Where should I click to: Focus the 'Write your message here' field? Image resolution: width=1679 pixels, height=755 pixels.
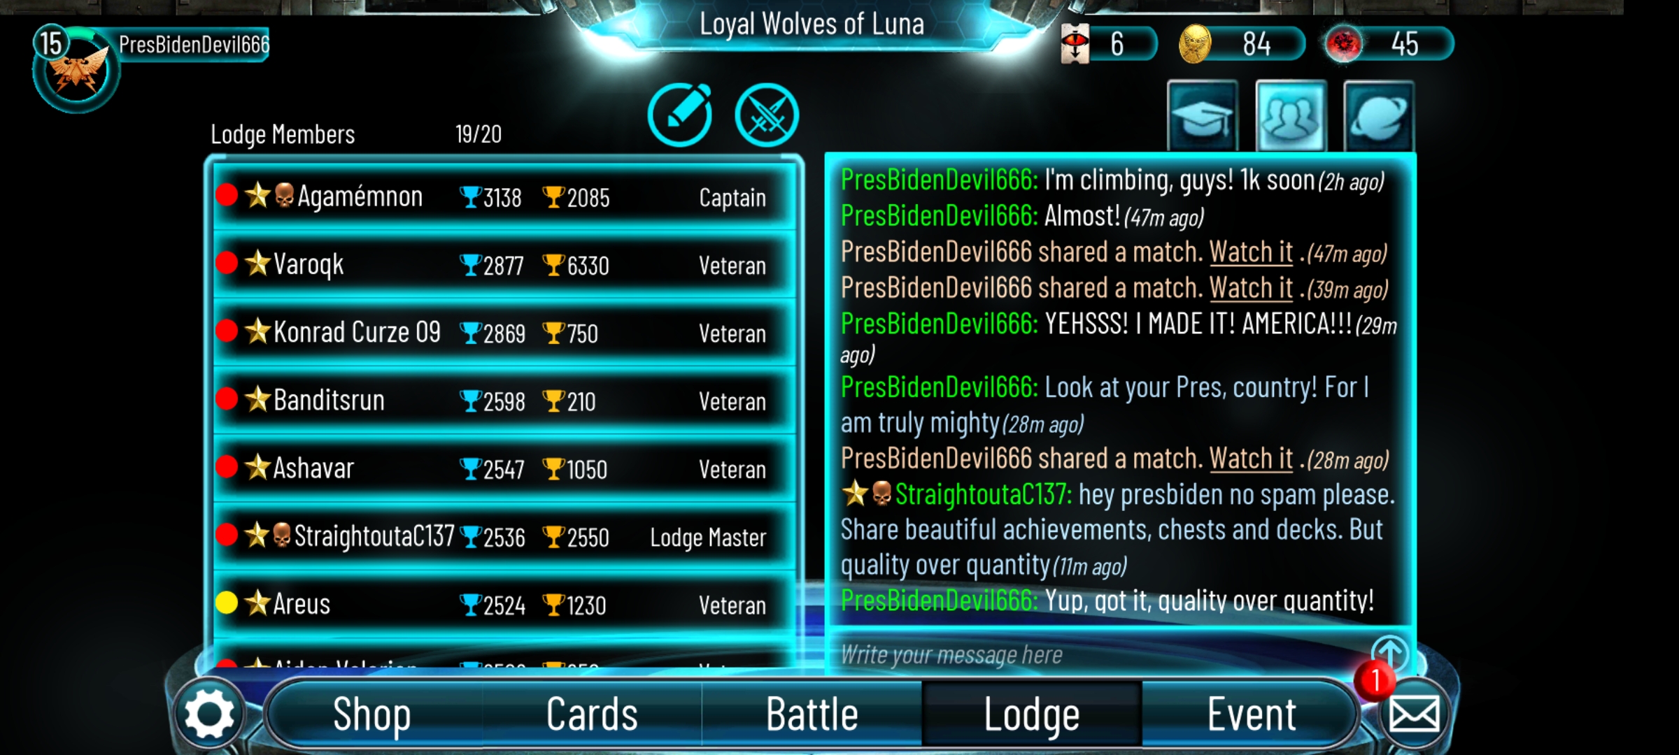click(1098, 654)
